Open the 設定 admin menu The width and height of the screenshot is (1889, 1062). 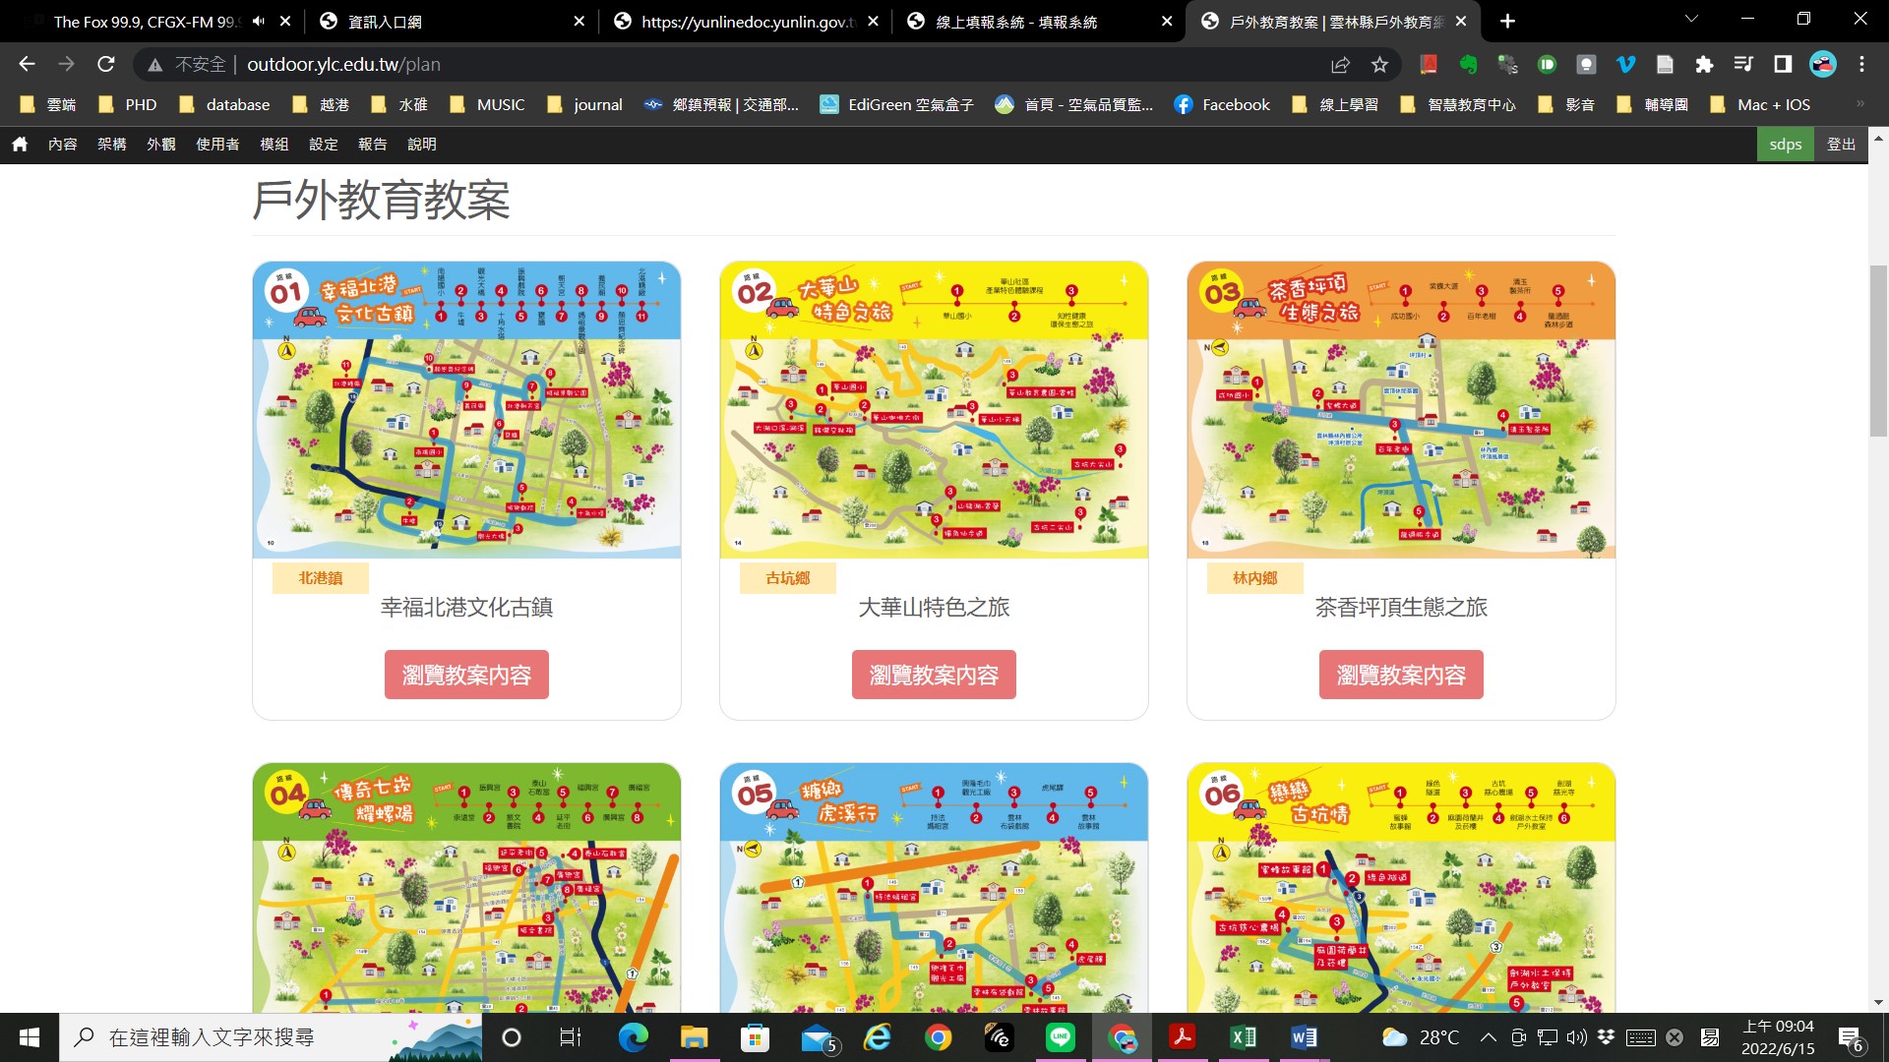click(x=324, y=145)
